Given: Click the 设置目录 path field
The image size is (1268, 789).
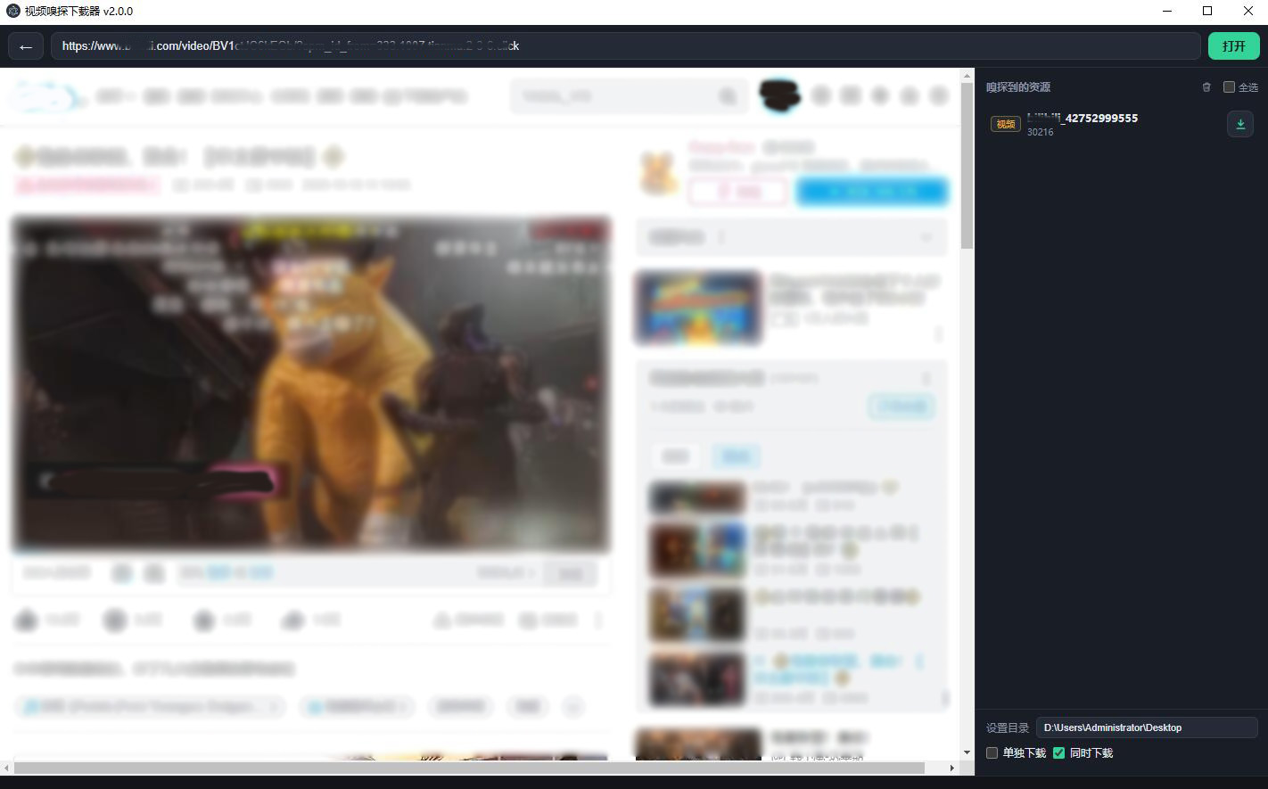Looking at the screenshot, I should [1147, 727].
